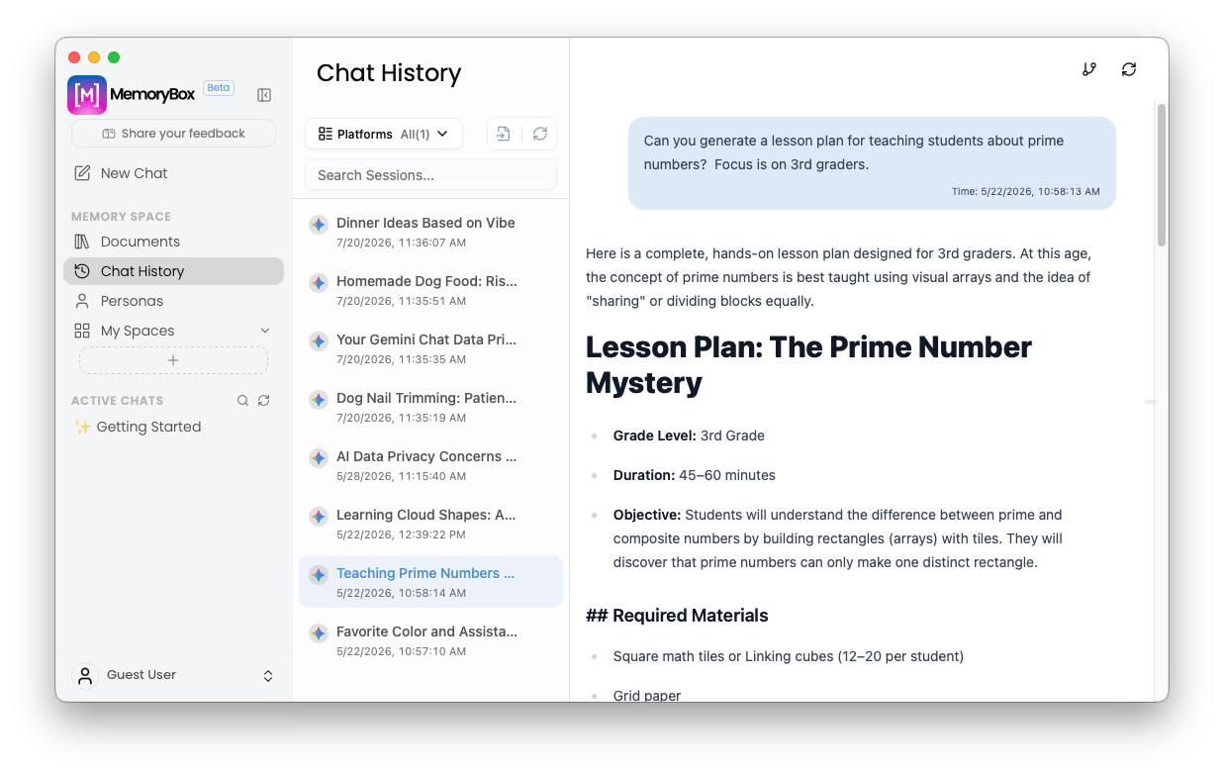Click the New Chat pencil icon
The width and height of the screenshot is (1224, 775).
(82, 173)
